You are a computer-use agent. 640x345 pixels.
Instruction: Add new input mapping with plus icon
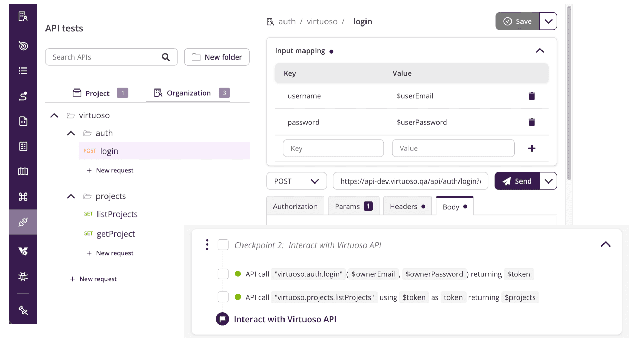tap(531, 148)
